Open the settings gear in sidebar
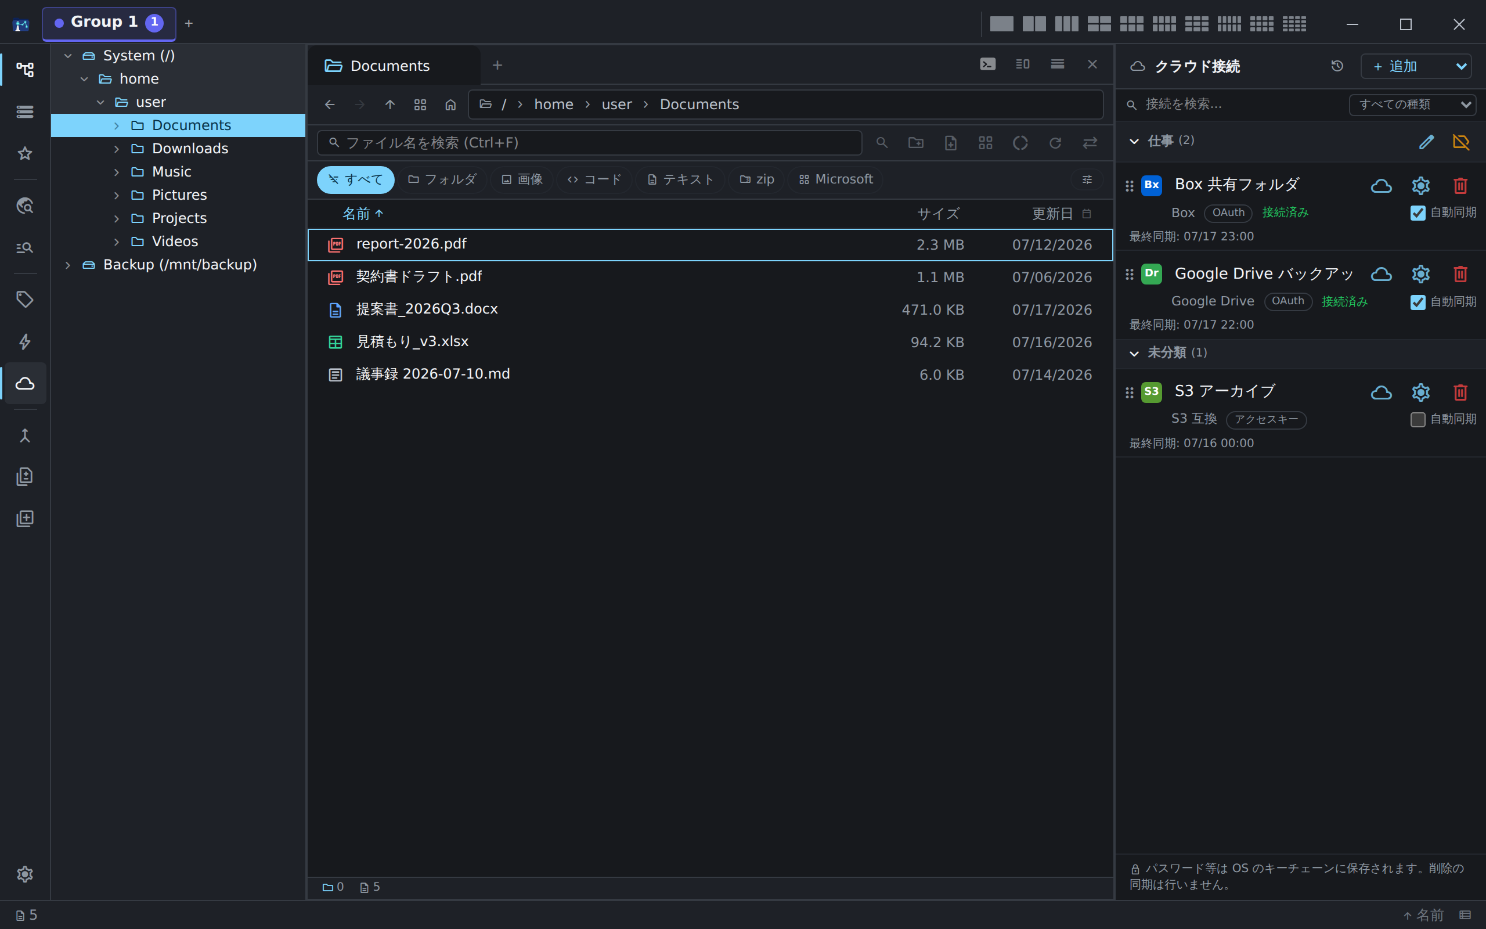 24,874
